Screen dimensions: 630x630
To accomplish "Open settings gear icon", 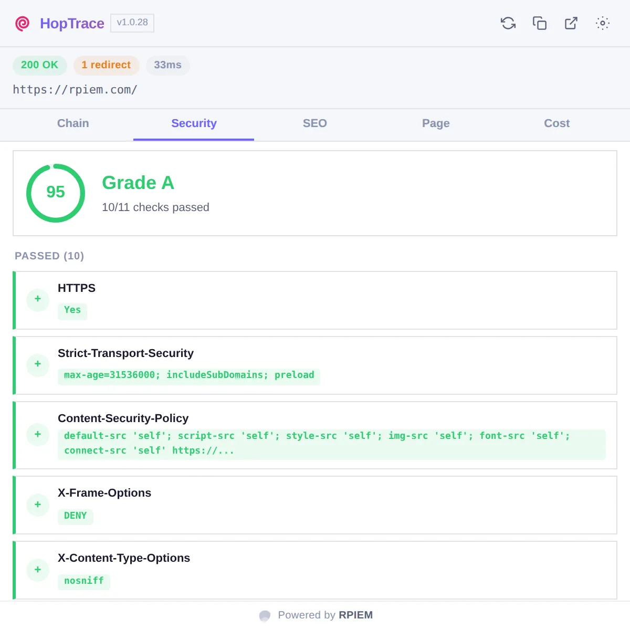I will pyautogui.click(x=603, y=23).
